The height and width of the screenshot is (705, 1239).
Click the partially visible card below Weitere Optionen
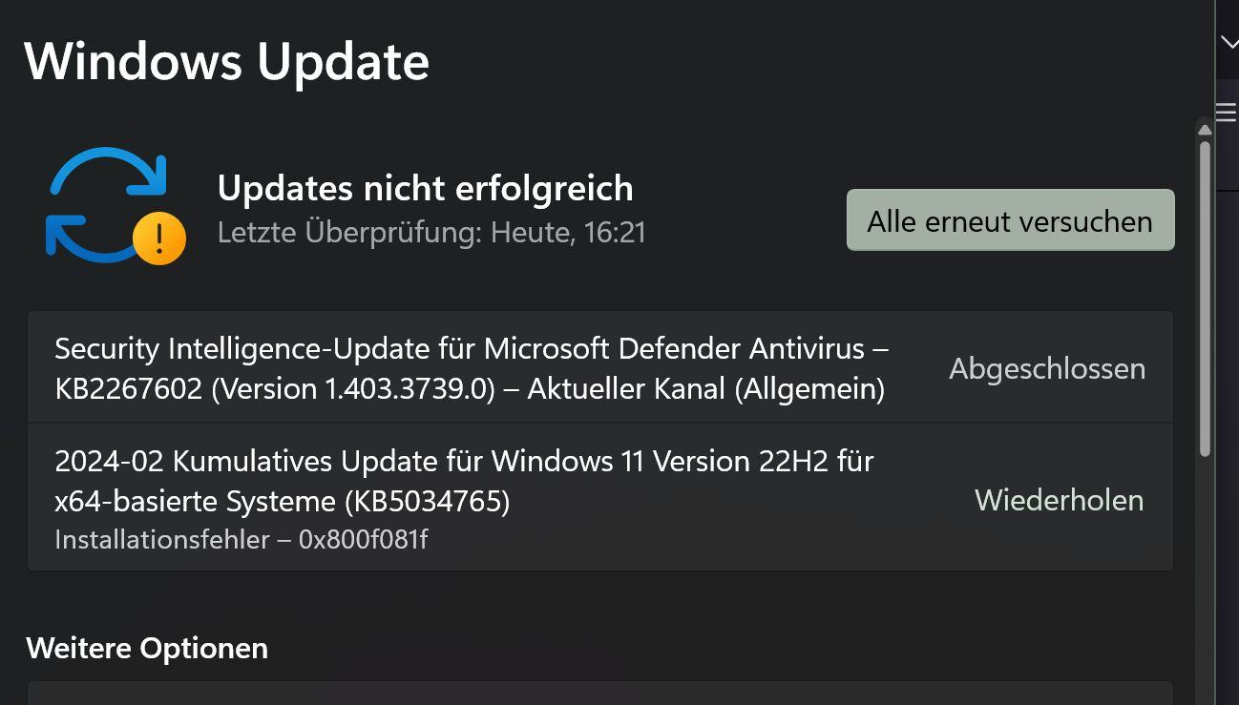click(x=599, y=693)
